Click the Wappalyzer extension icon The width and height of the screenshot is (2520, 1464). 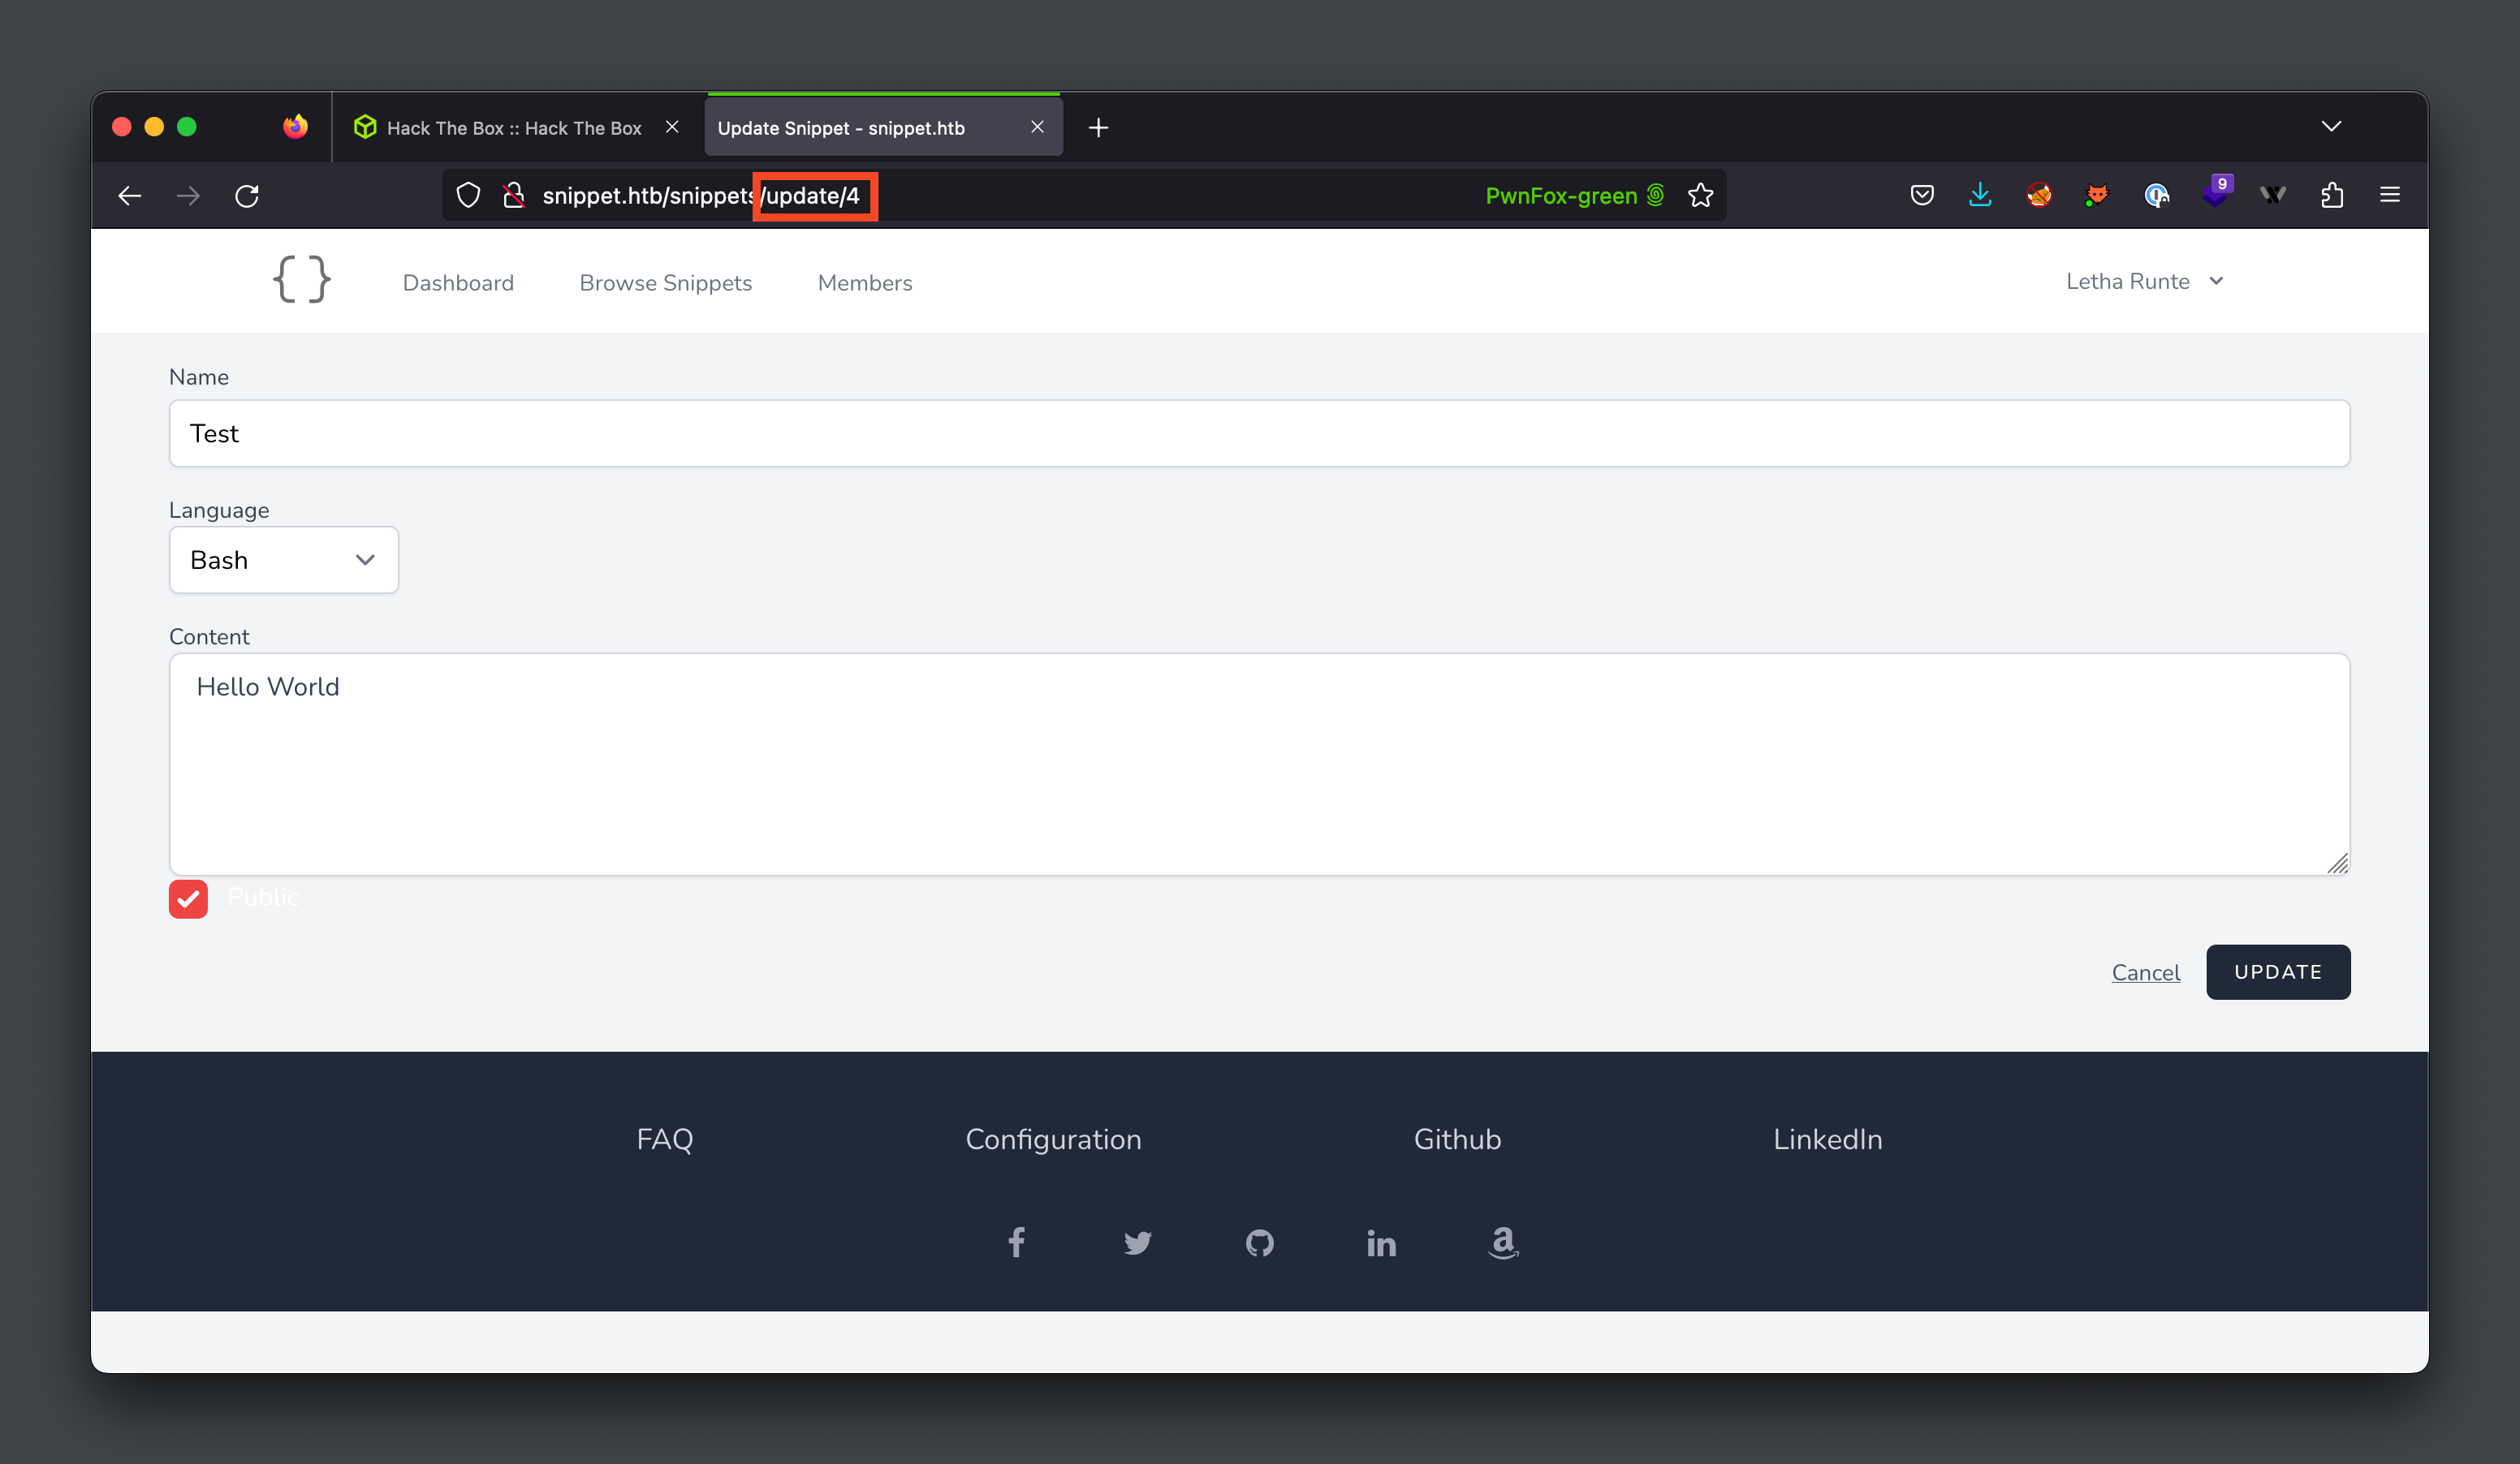pos(2273,195)
